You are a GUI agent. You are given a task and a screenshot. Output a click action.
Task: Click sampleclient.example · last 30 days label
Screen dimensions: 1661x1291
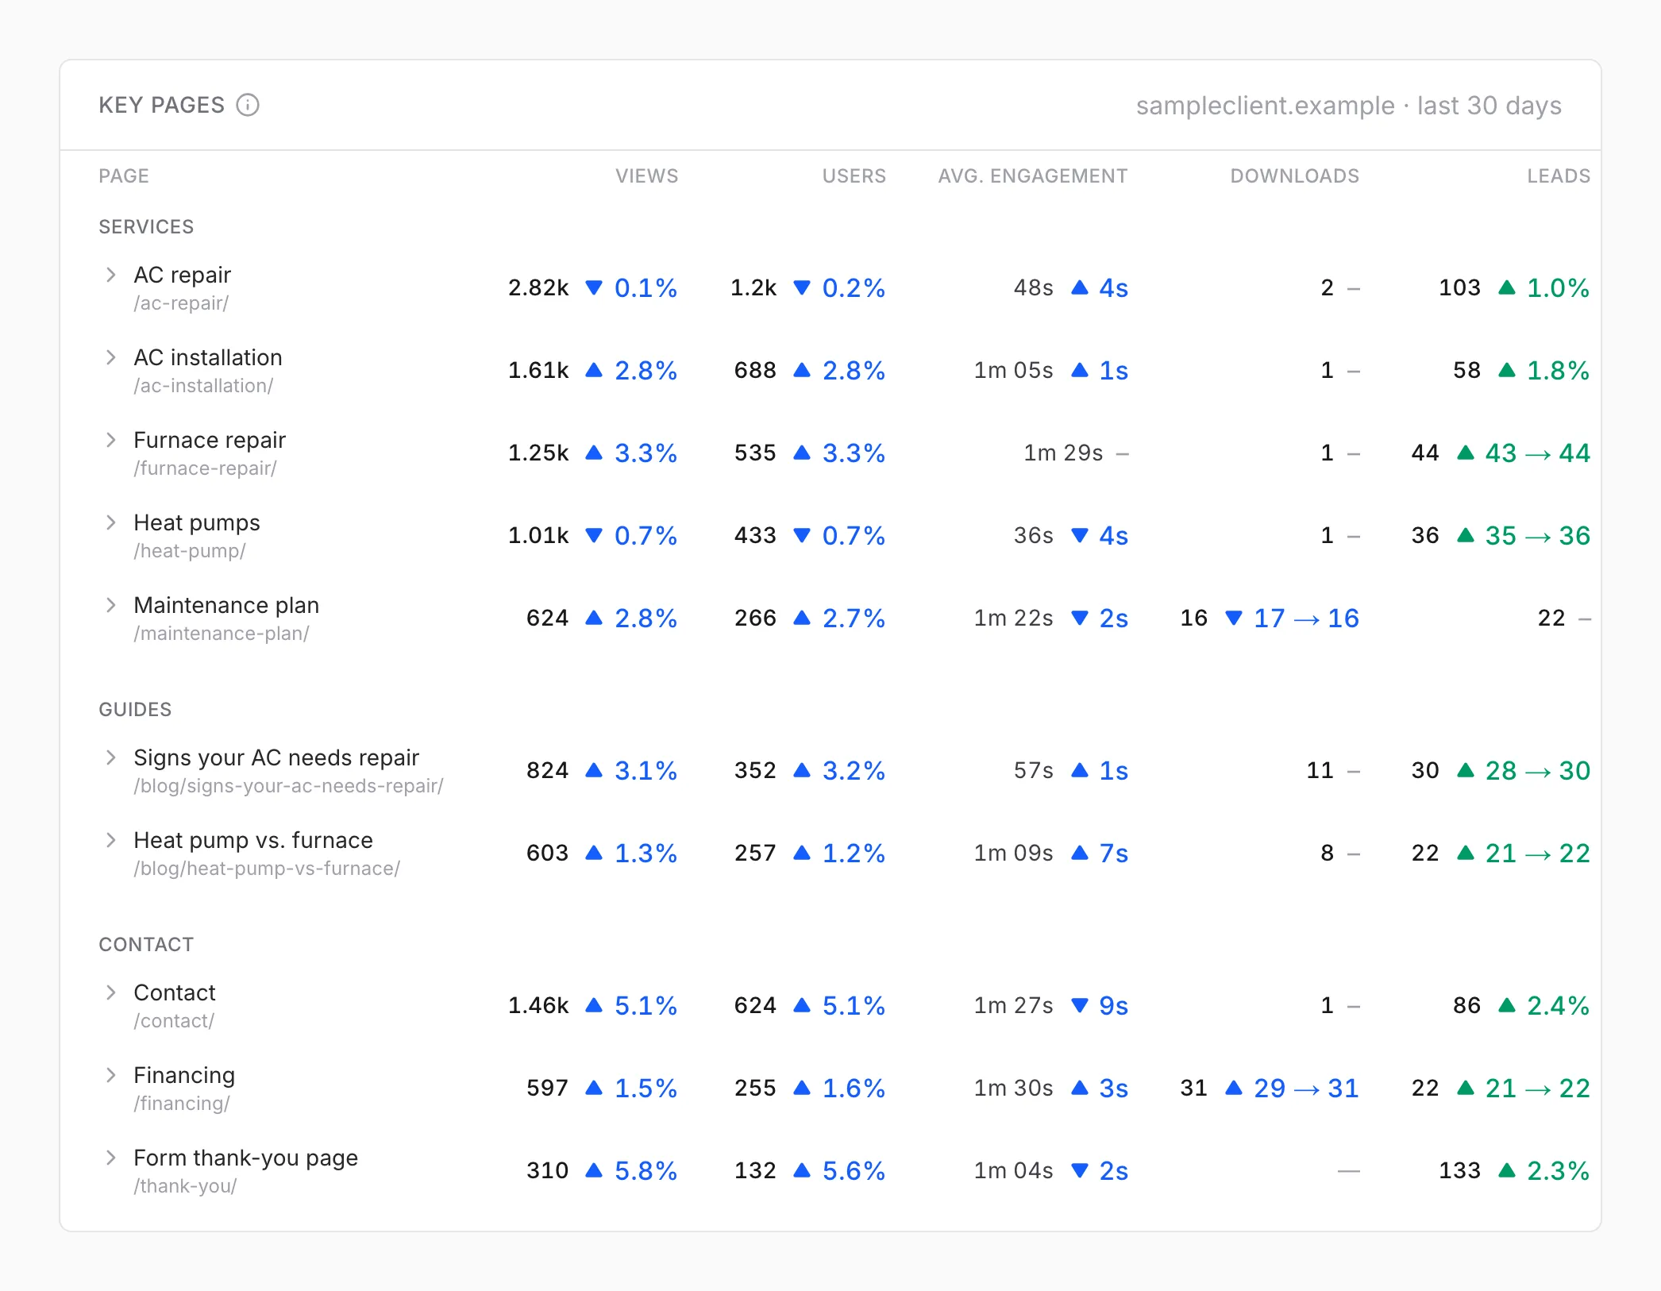(x=1348, y=106)
